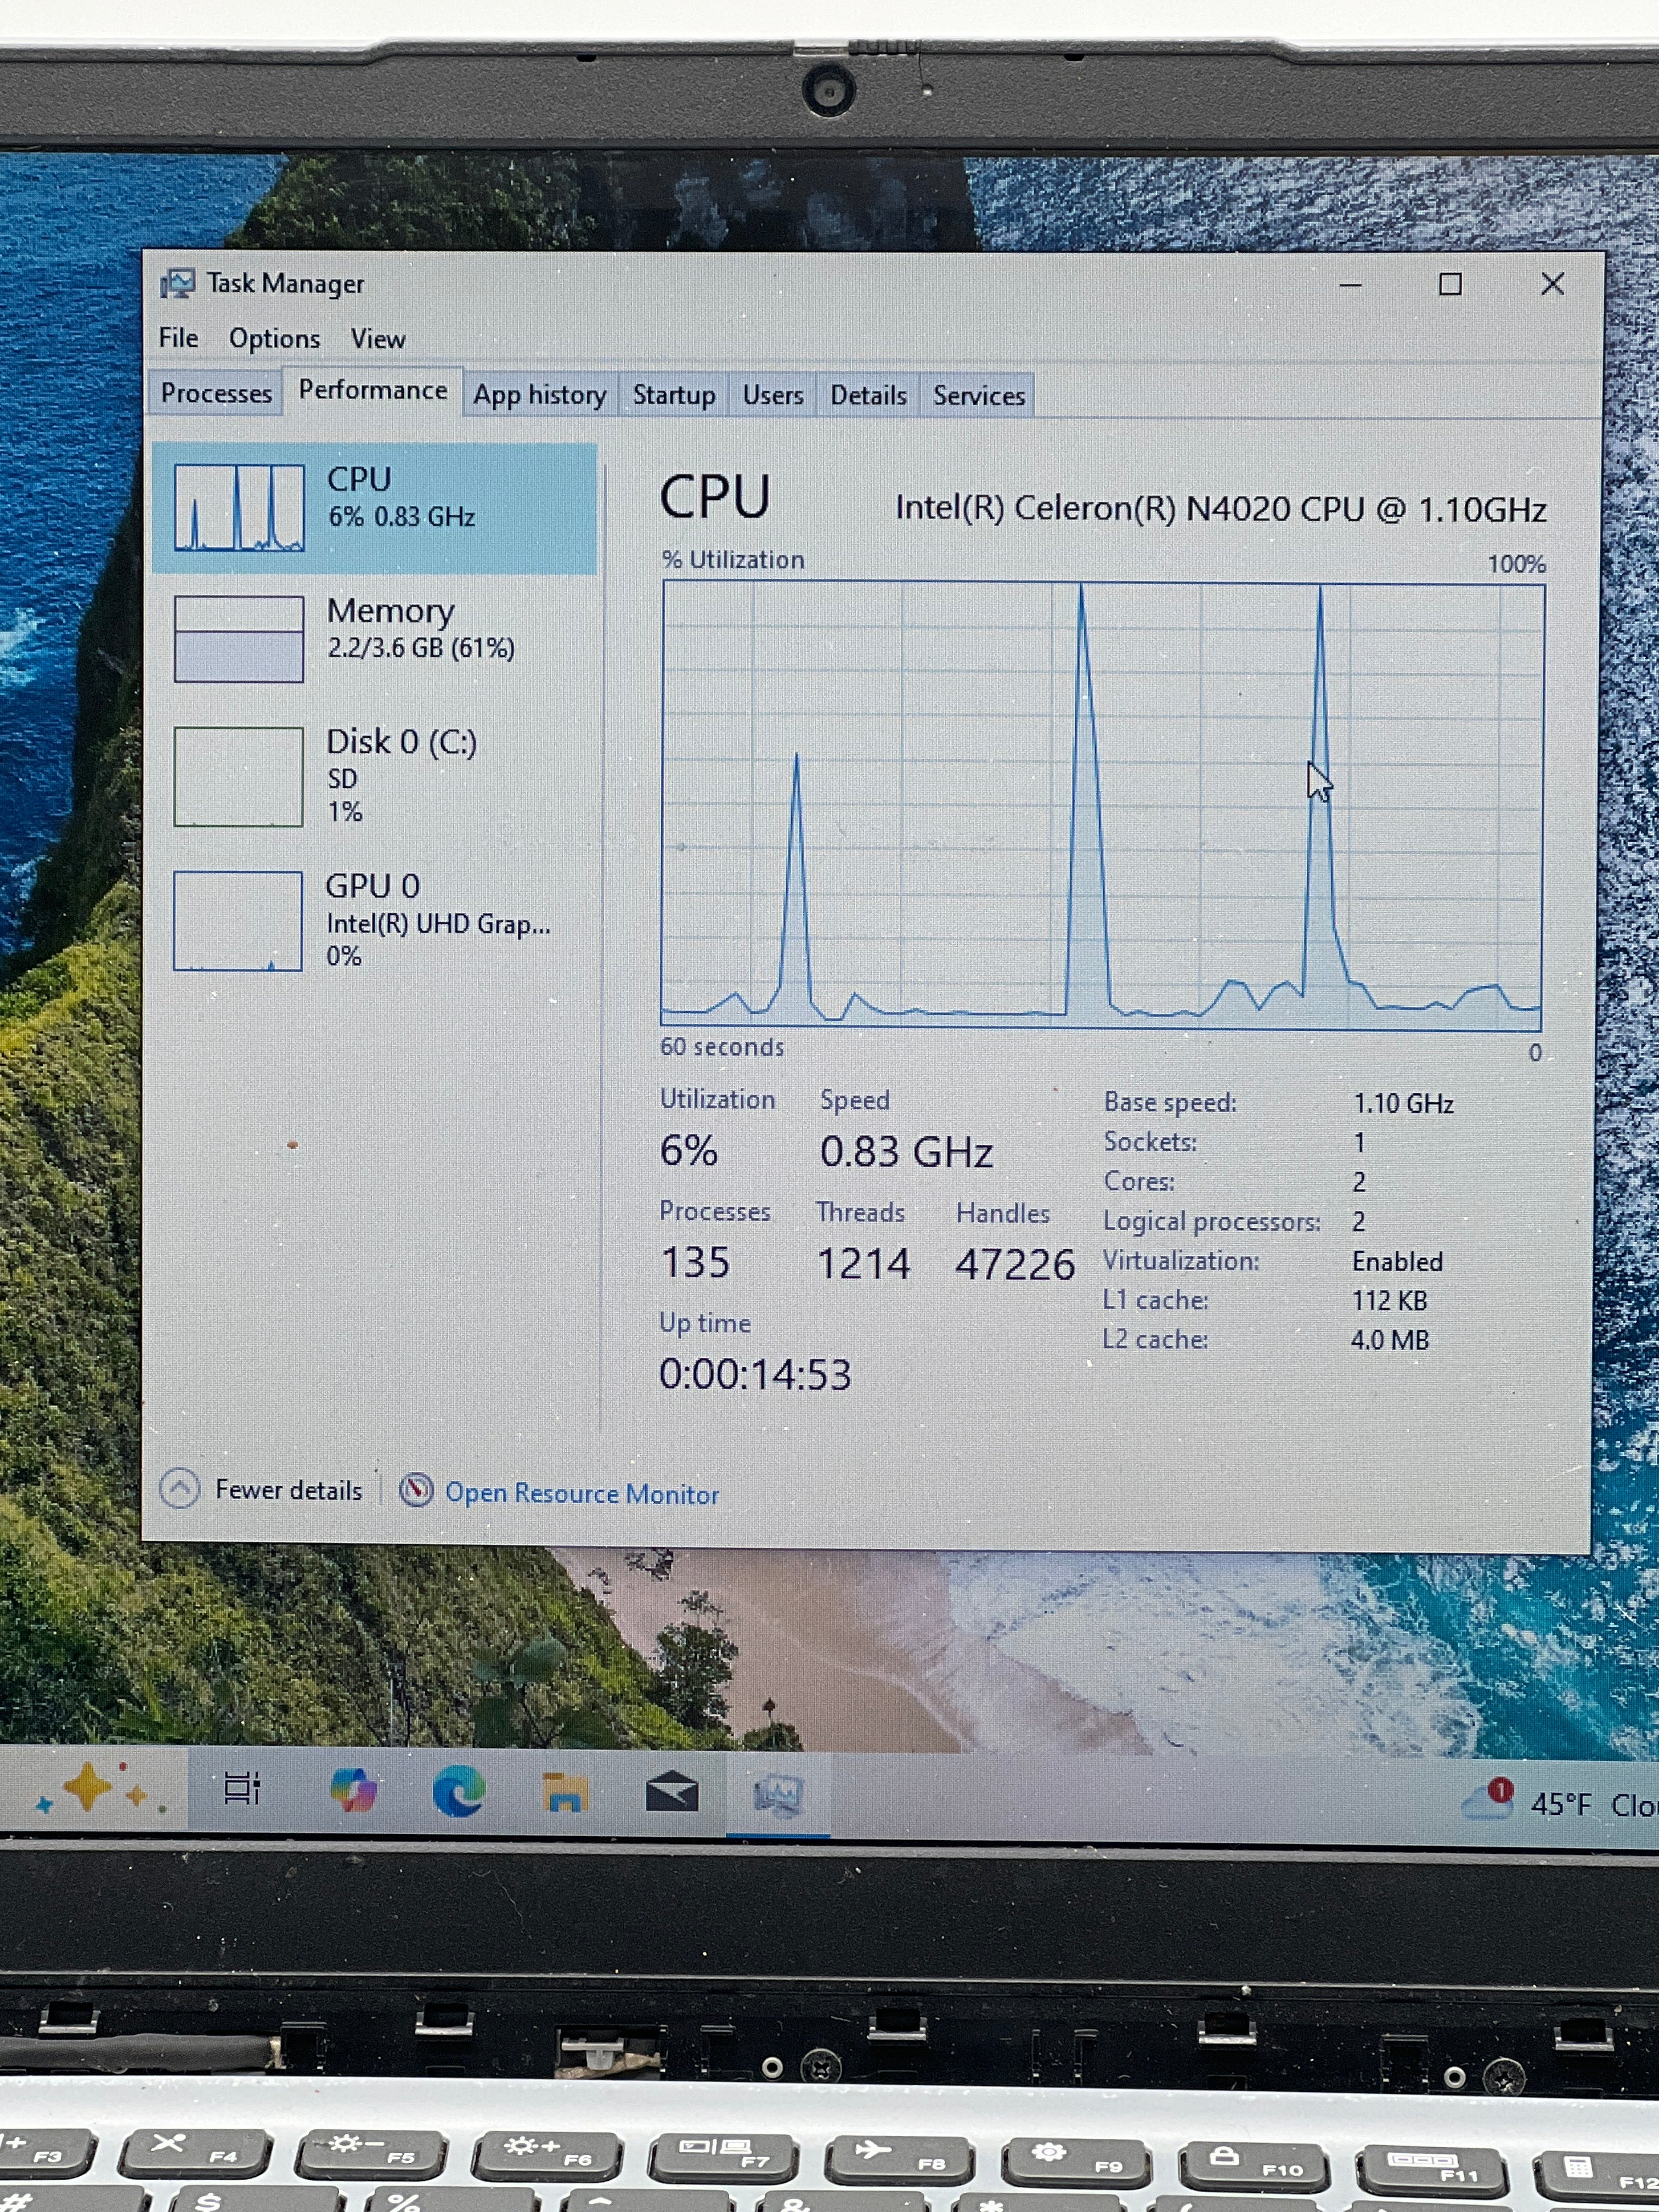The width and height of the screenshot is (1659, 2212).
Task: Click the L2 cache 4.0 MB value
Action: coord(1389,1340)
